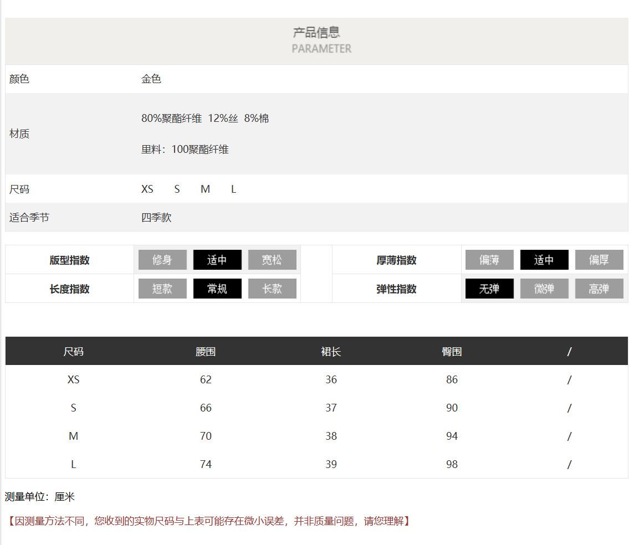Select the 修身 fit option
Screen dimensions: 634x545
tap(162, 260)
